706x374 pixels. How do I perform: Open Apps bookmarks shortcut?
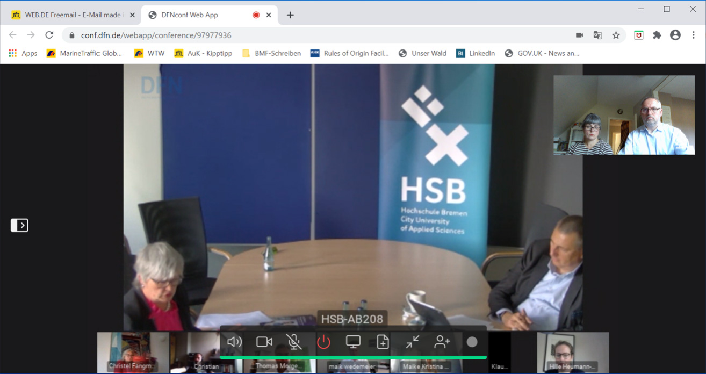[x=23, y=53]
